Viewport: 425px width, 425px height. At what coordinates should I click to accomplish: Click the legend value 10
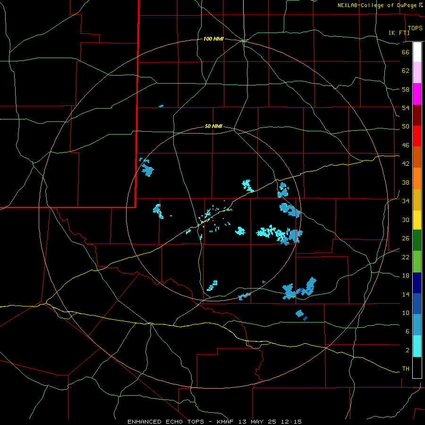(406, 313)
